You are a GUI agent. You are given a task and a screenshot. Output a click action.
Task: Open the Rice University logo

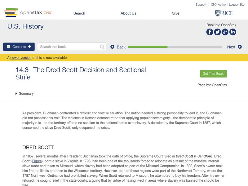(224, 13)
